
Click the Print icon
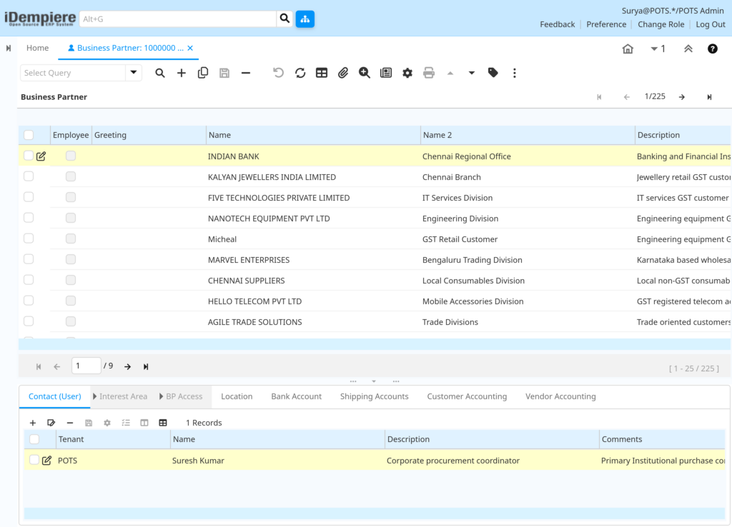pyautogui.click(x=429, y=73)
